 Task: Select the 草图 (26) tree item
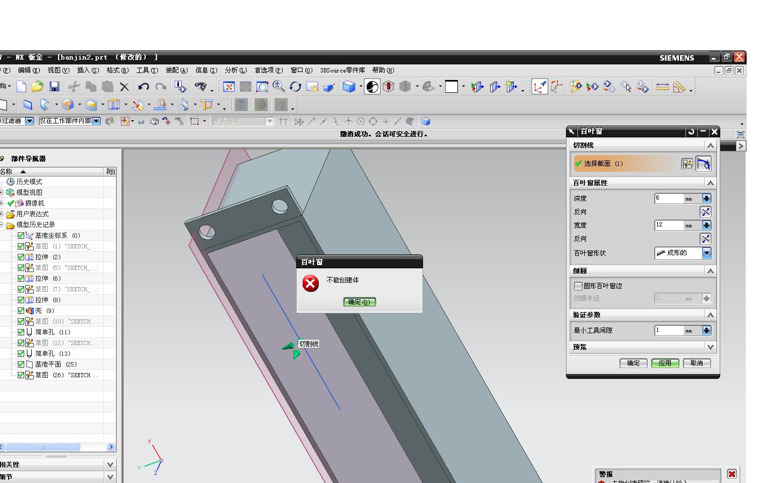[x=67, y=375]
